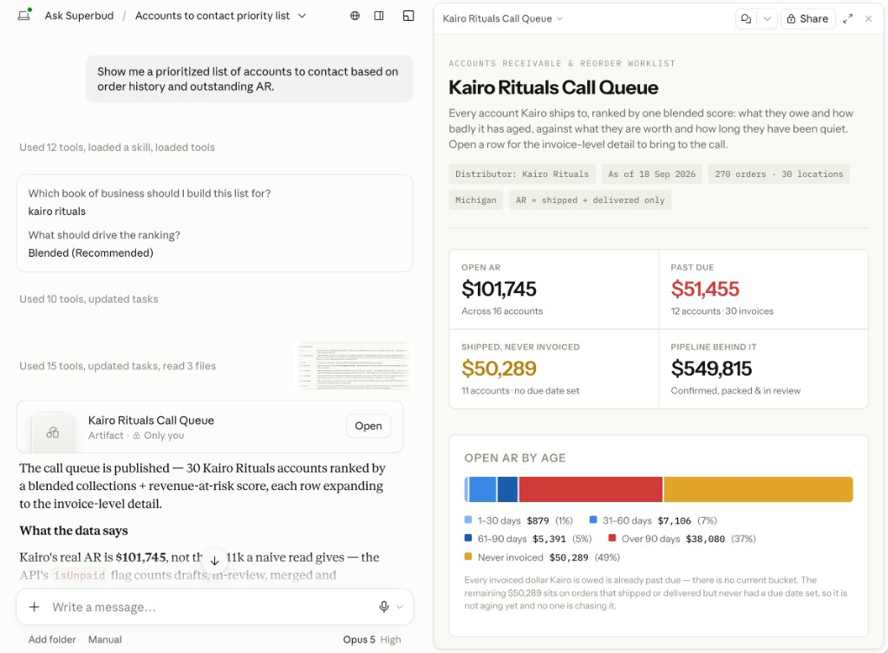Click the 'As of 18 Sep 2026' tag
This screenshot has height=653, width=888.
pos(652,174)
